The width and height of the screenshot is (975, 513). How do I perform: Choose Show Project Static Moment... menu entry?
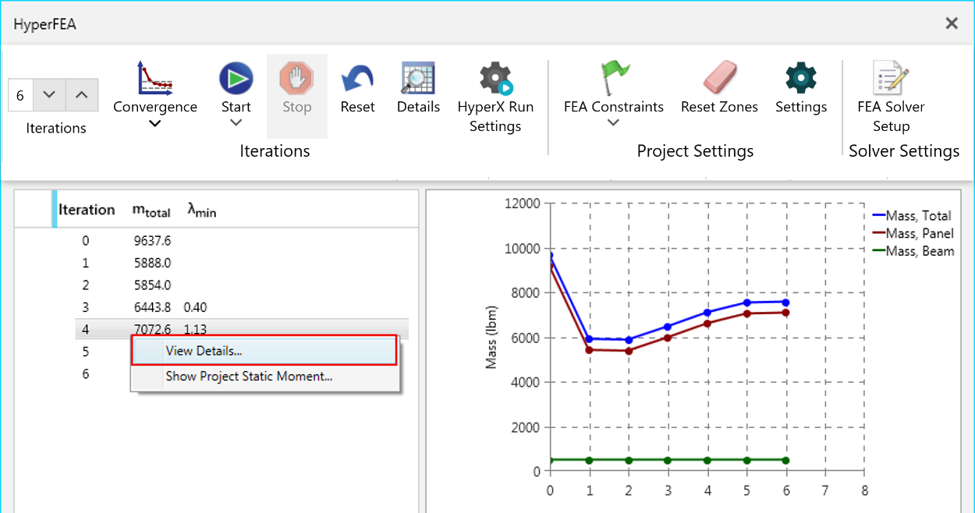[x=264, y=377]
